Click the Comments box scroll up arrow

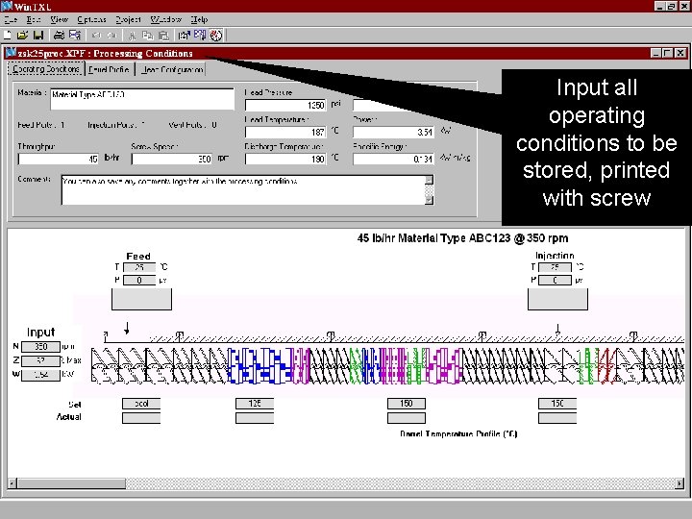coord(429,180)
